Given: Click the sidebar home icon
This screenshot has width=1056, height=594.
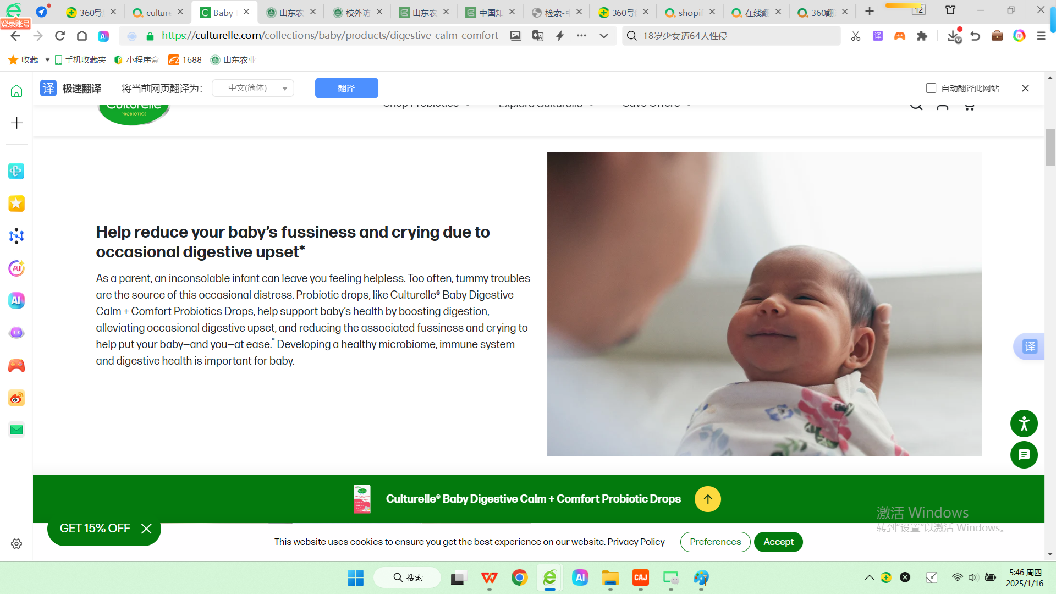Looking at the screenshot, I should (x=16, y=91).
